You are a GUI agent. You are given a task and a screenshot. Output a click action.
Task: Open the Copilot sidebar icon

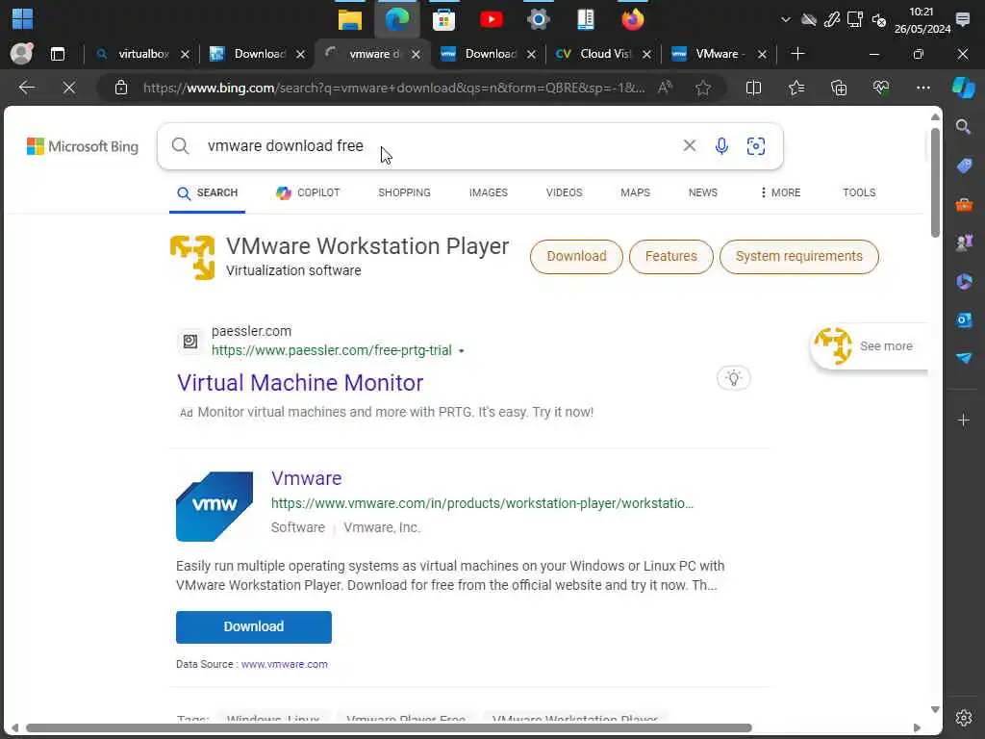pos(964,88)
